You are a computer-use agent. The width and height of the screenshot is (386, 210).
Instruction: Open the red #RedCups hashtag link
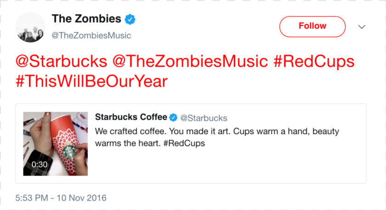(x=314, y=62)
